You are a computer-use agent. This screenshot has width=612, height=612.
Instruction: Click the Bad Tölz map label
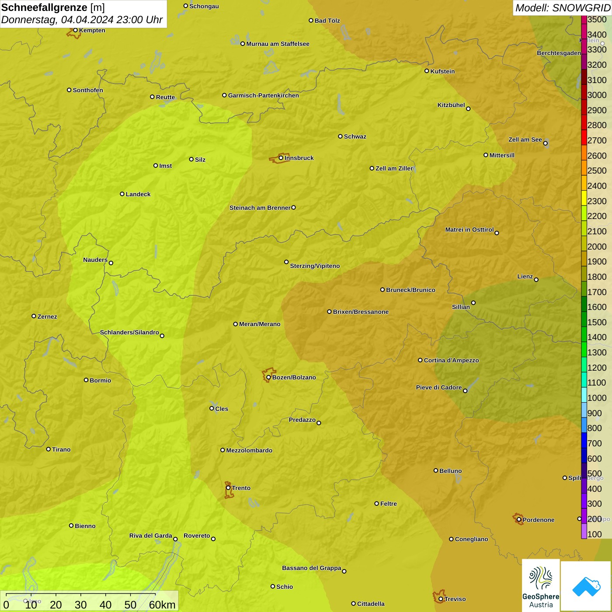[x=327, y=21]
